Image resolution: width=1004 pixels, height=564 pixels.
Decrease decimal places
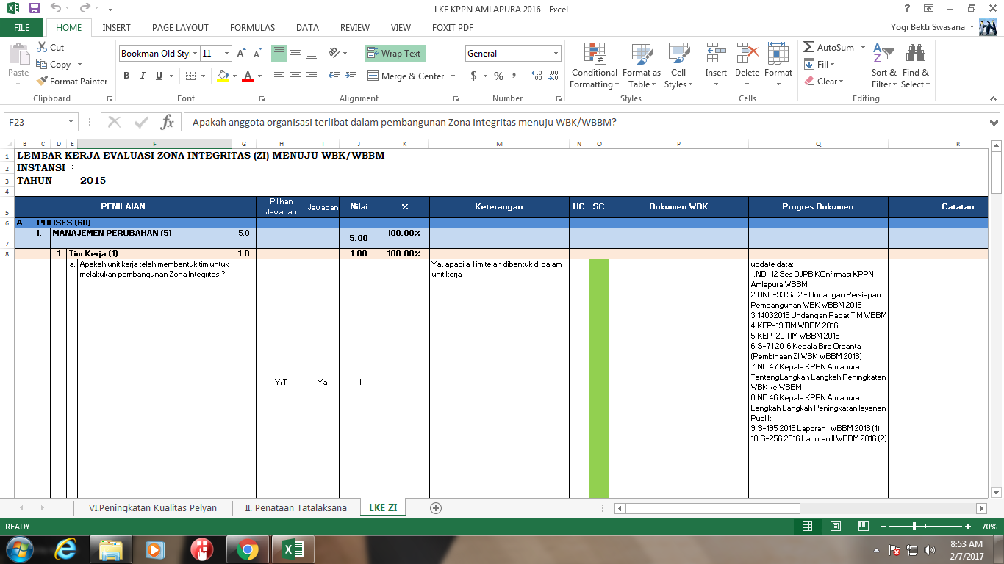[x=553, y=76]
